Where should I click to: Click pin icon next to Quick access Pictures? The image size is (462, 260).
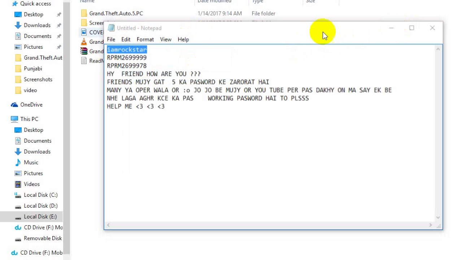pos(59,47)
